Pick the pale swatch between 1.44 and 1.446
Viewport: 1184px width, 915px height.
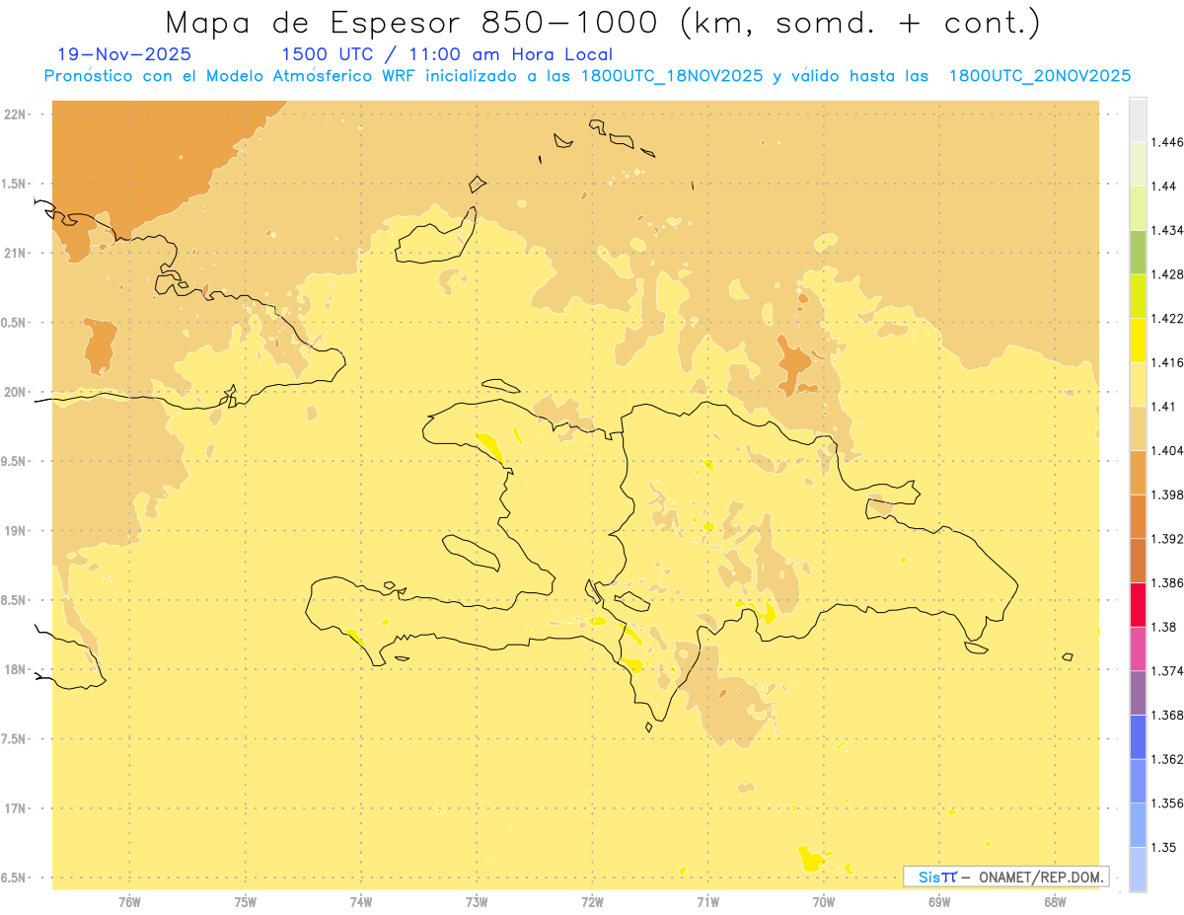pos(1138,164)
